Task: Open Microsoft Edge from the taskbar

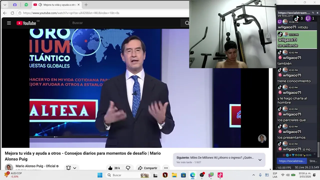Action: click(x=192, y=175)
